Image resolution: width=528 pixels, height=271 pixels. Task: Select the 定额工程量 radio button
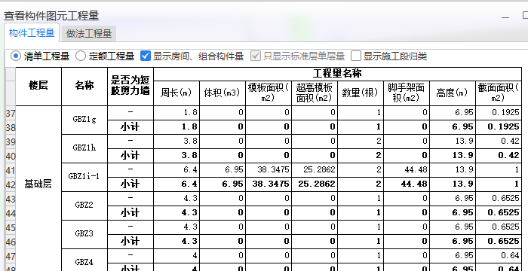tap(81, 56)
